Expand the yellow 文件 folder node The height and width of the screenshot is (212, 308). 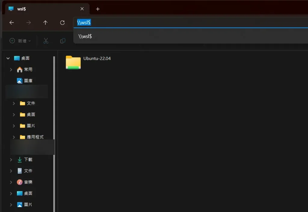pos(14,103)
